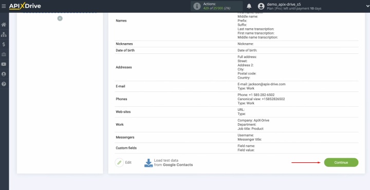Image resolution: width=370 pixels, height=190 pixels.
Task: Click the plus add step circle
Action: (x=60, y=18)
